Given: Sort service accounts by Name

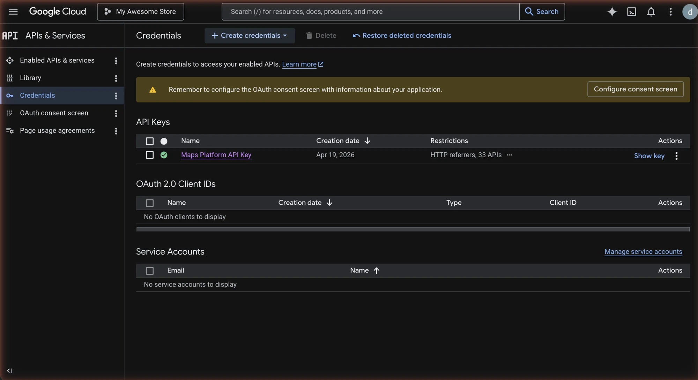Looking at the screenshot, I should pyautogui.click(x=365, y=270).
